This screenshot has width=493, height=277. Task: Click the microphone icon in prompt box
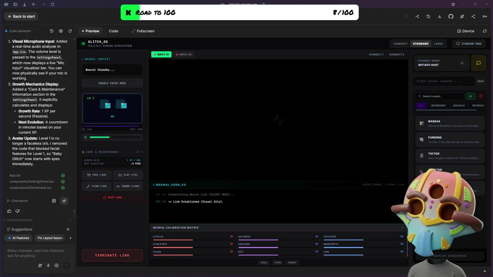[48, 265]
